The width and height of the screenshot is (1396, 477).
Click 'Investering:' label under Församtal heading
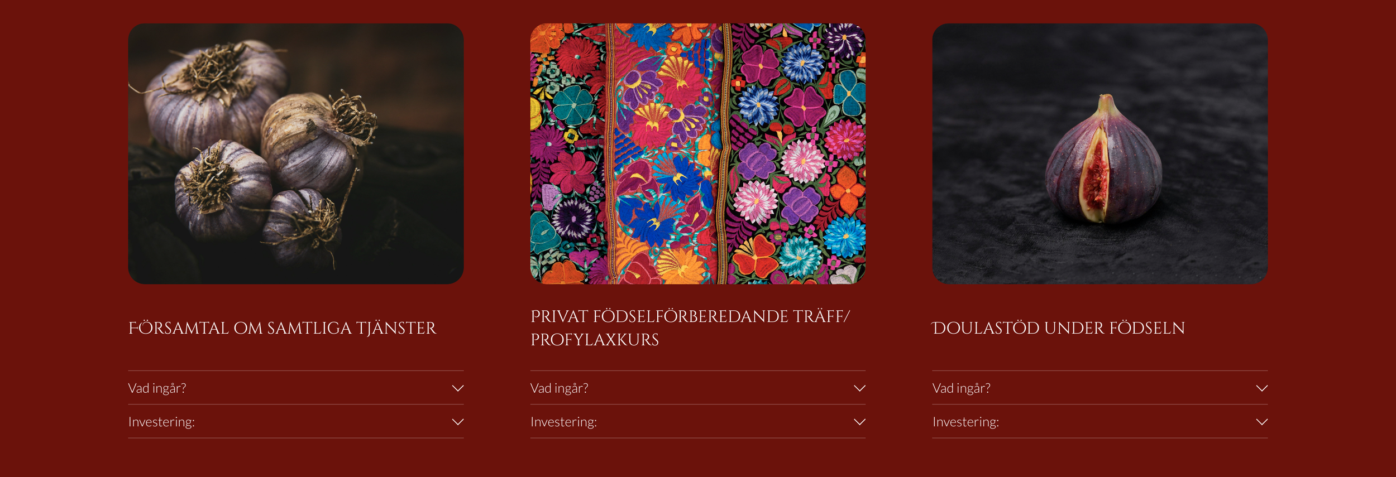(161, 422)
